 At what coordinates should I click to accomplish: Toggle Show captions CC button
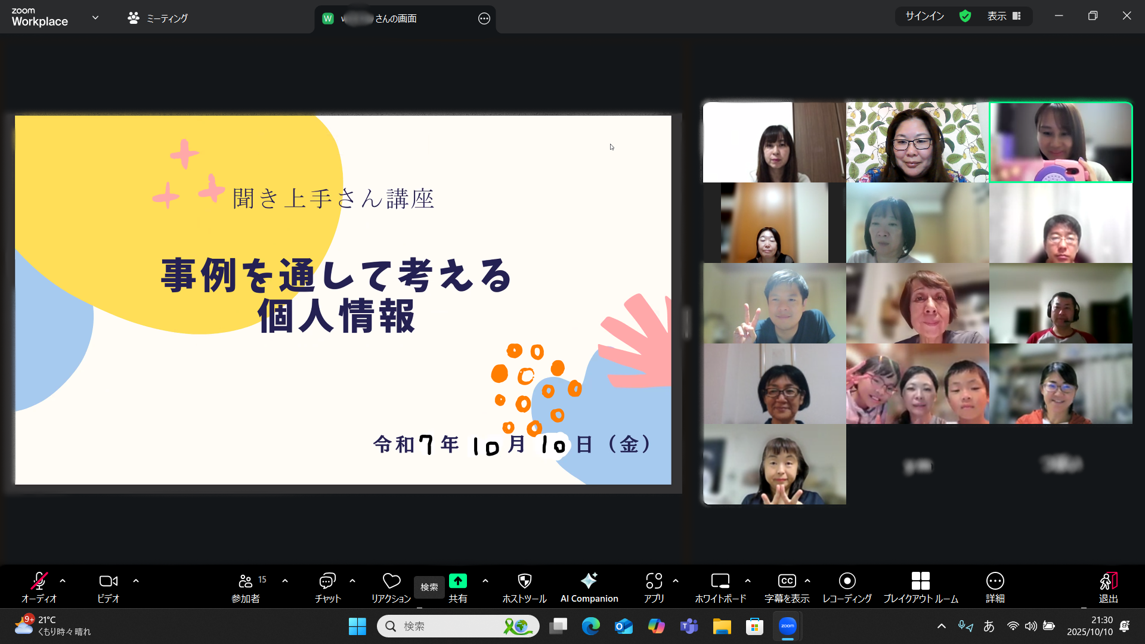787,581
